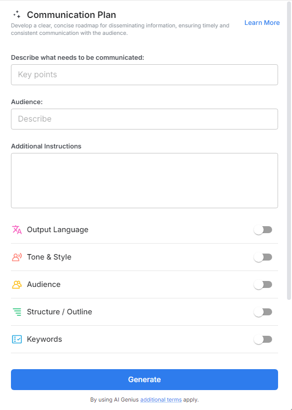Turn on the Tone & Style switch
Viewport: 292px width, 410px height.
tap(263, 257)
